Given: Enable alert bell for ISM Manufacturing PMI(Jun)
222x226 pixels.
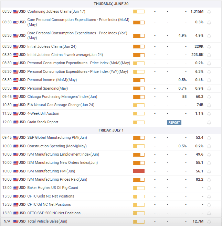Looking at the screenshot, I should coord(209,171).
